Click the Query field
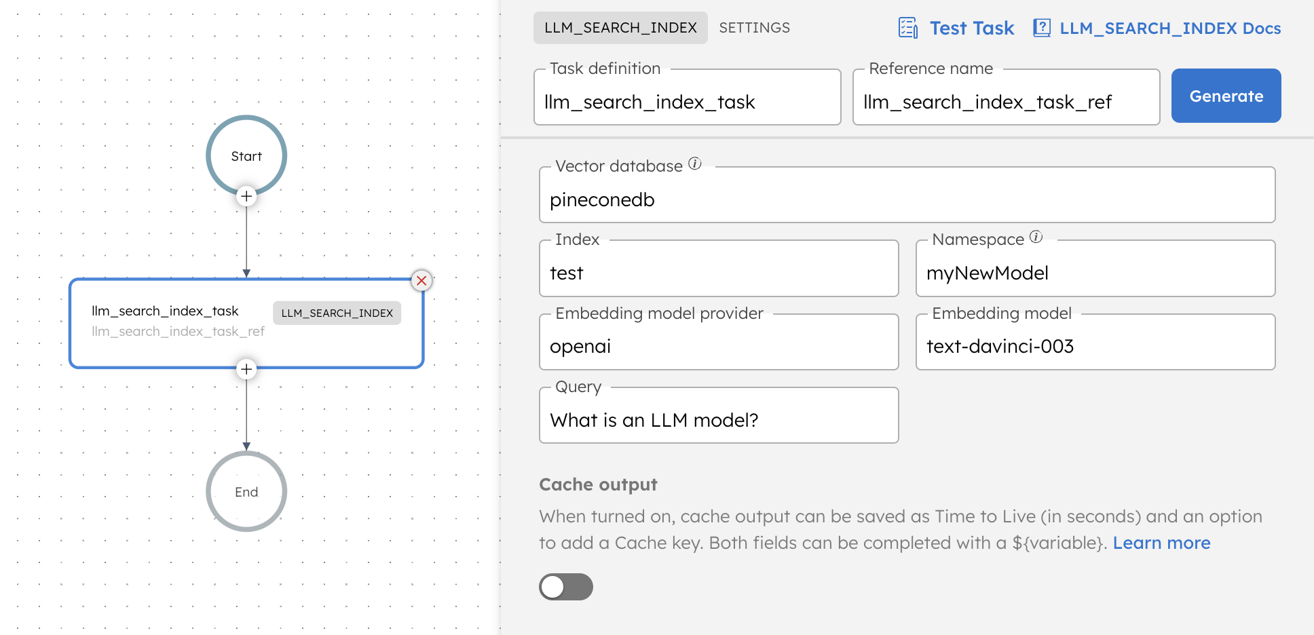 tap(719, 415)
